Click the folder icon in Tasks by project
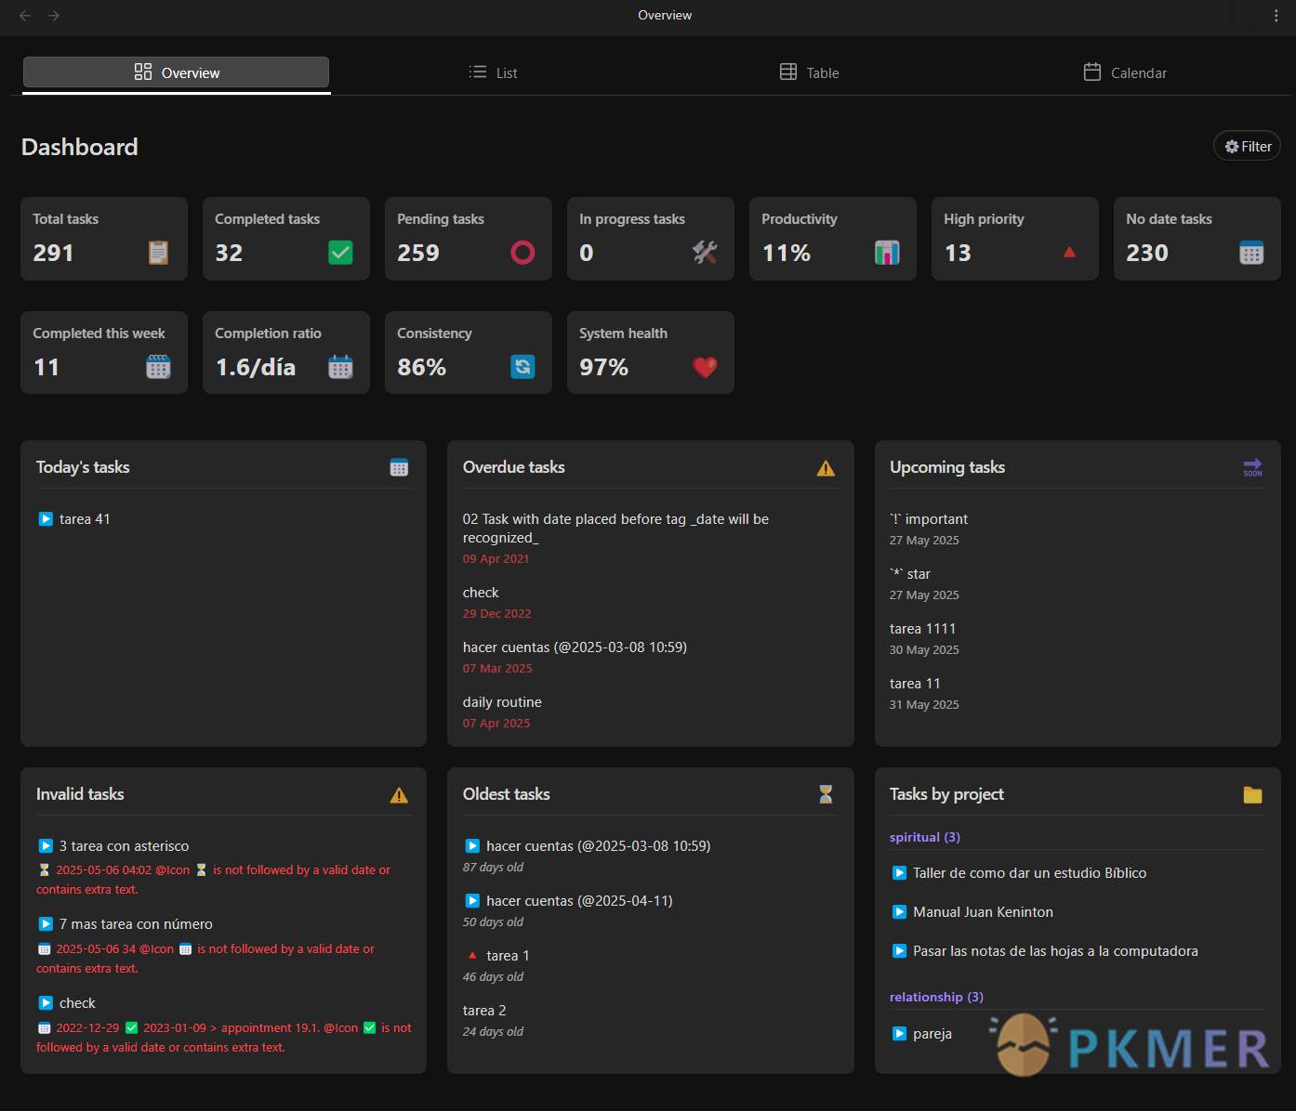Viewport: 1296px width, 1111px height. click(x=1252, y=794)
